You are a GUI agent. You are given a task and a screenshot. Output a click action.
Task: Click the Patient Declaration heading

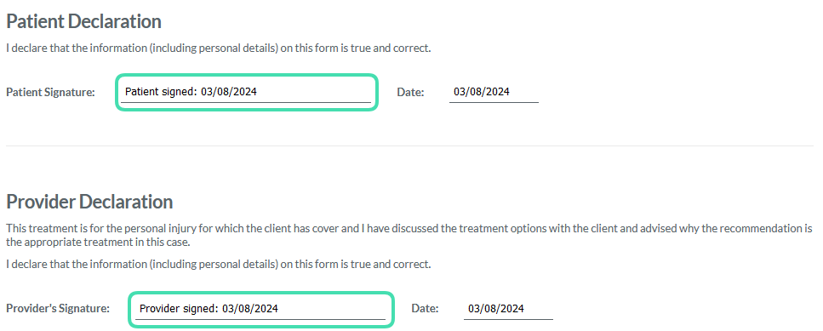(83, 21)
